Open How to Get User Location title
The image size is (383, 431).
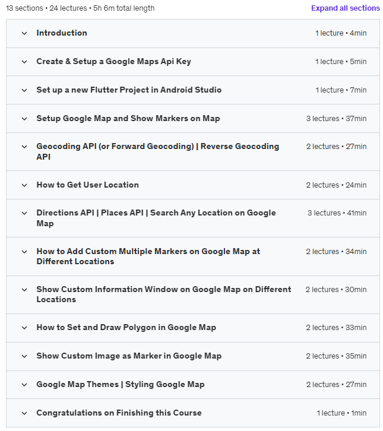click(x=88, y=185)
